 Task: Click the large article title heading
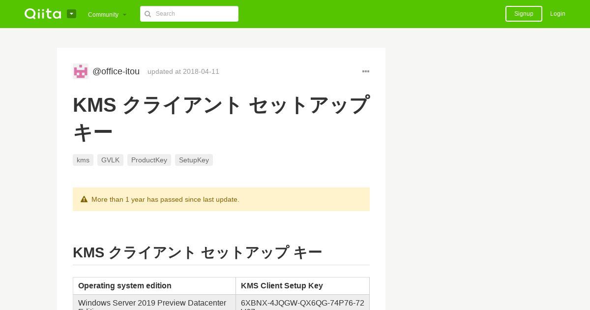[221, 119]
